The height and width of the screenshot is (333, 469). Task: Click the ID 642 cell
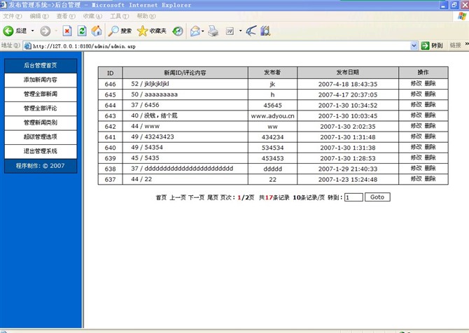(110, 127)
